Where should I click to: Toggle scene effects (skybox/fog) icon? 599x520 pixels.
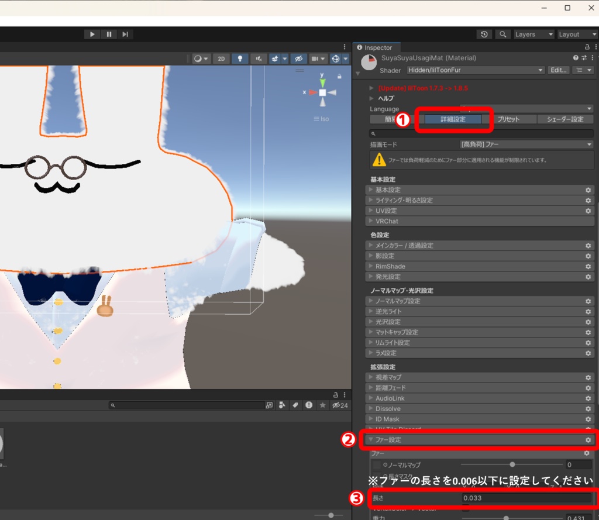tap(275, 59)
